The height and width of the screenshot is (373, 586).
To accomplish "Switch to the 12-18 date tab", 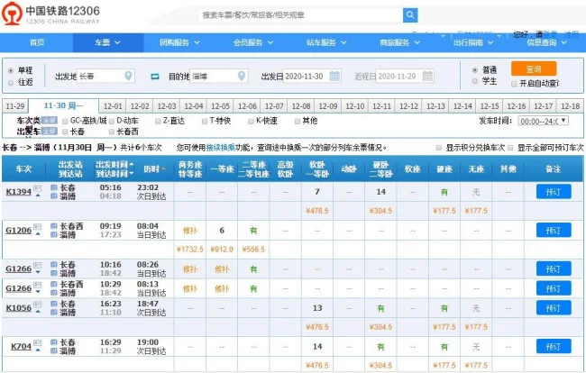I will pyautogui.click(x=570, y=106).
